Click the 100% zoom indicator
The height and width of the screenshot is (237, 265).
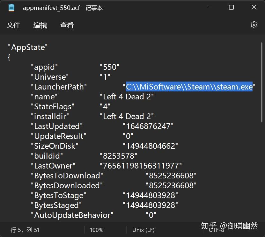coord(96,230)
